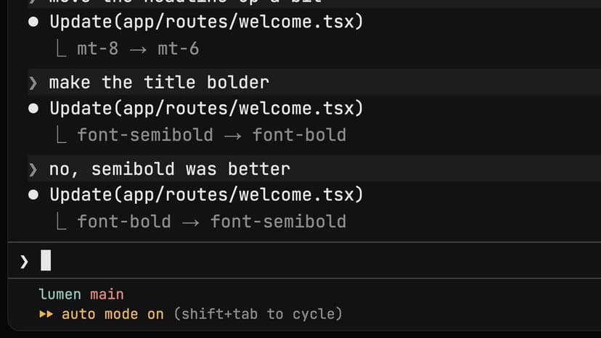Expand the 'no, semibold was better' prompt chevron

click(x=33, y=170)
